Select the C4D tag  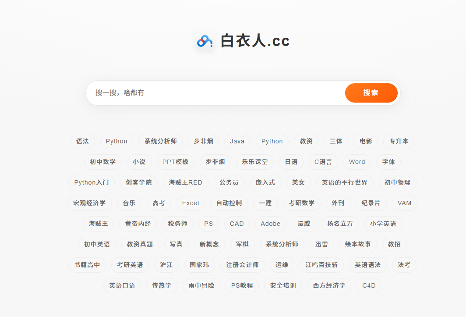pyautogui.click(x=369, y=285)
